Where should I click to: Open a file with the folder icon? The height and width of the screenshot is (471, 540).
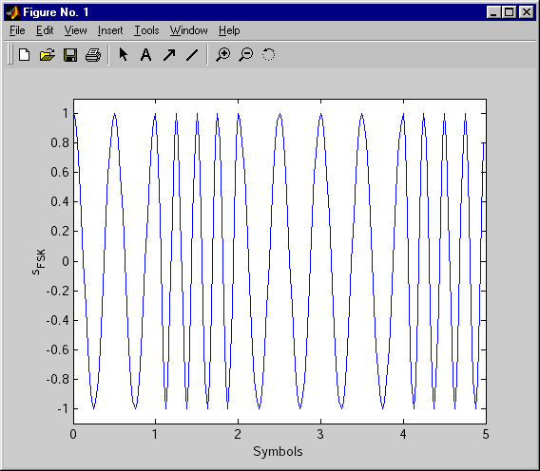click(x=48, y=55)
